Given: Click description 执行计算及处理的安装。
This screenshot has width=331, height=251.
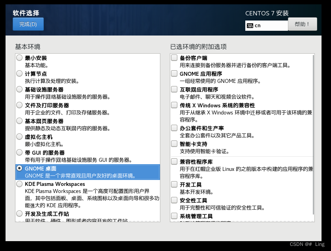Looking at the screenshot, I should coord(52,81).
